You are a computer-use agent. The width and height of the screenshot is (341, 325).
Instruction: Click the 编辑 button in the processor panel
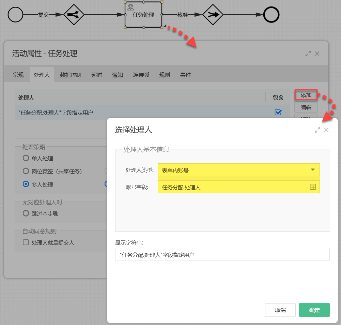pos(306,107)
